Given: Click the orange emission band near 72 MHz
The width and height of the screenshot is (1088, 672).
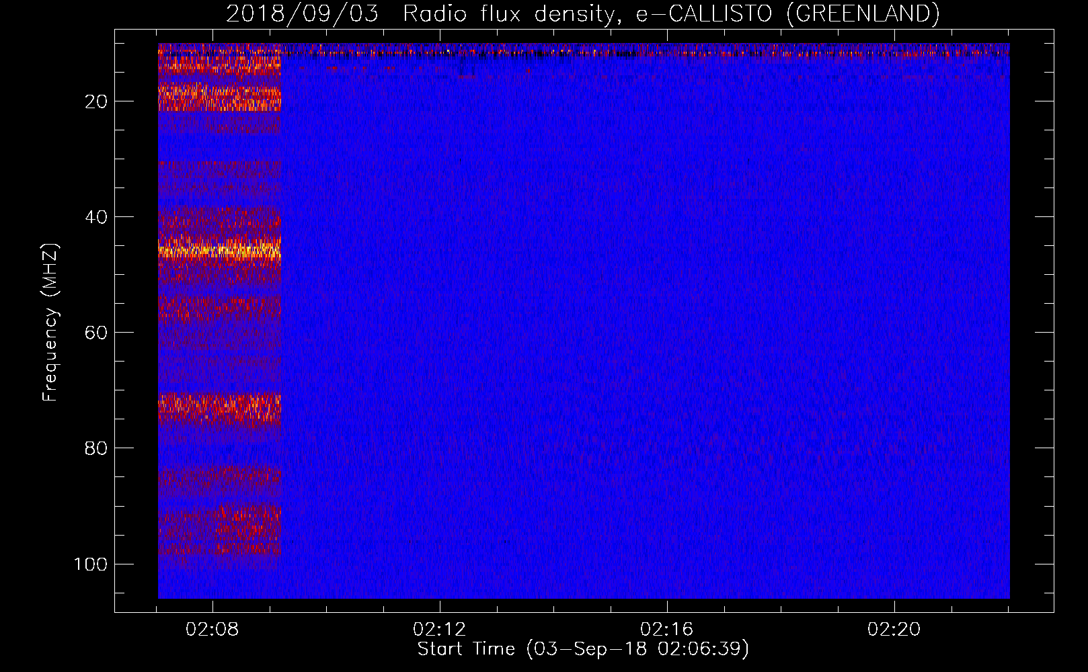Looking at the screenshot, I should pyautogui.click(x=219, y=407).
